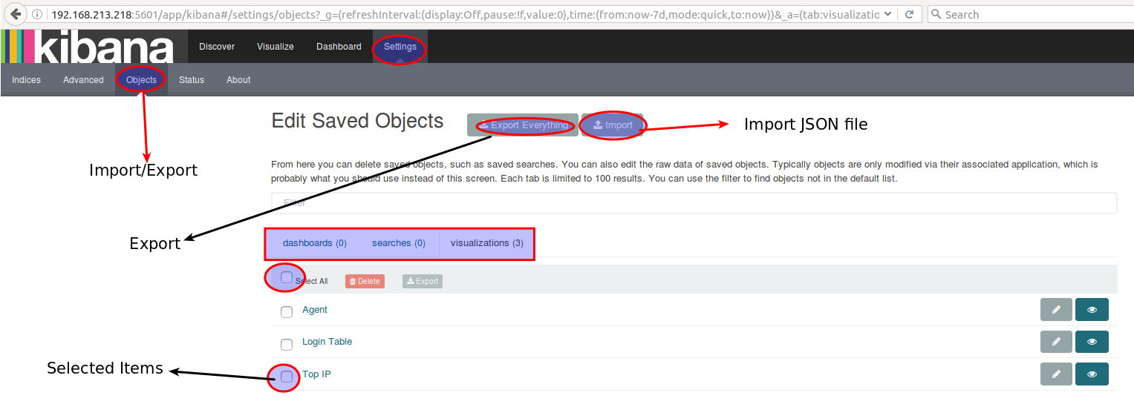The height and width of the screenshot is (407, 1134).
Task: Switch to the dashboards tab
Action: pos(314,243)
